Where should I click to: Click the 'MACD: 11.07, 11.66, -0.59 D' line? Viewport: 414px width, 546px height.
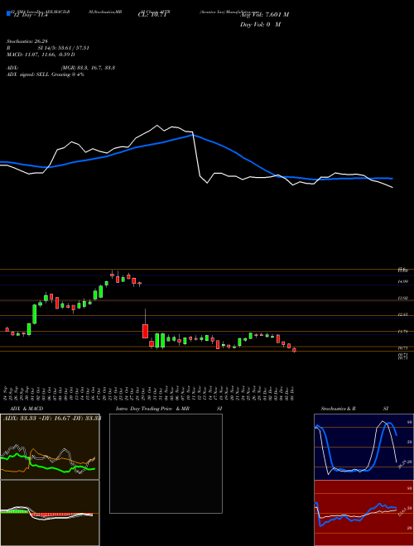pos(41,55)
